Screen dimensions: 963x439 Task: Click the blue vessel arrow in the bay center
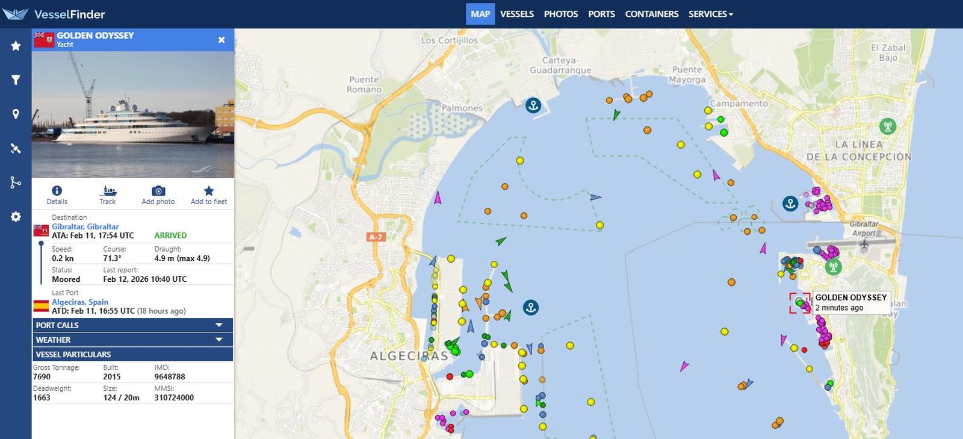(595, 197)
